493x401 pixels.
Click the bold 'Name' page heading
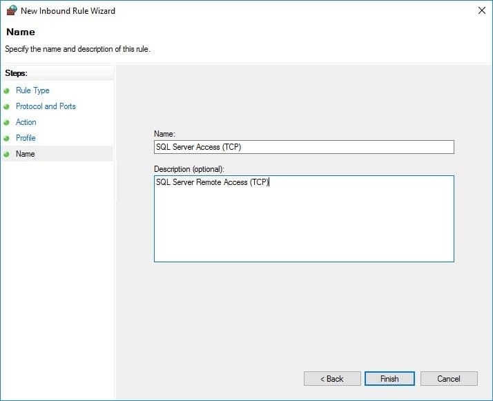pos(21,32)
